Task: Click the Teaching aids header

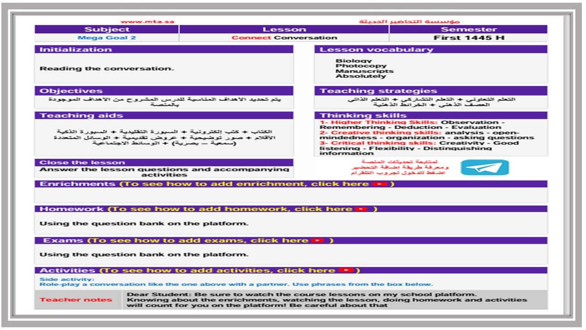Action: pyautogui.click(x=164, y=115)
